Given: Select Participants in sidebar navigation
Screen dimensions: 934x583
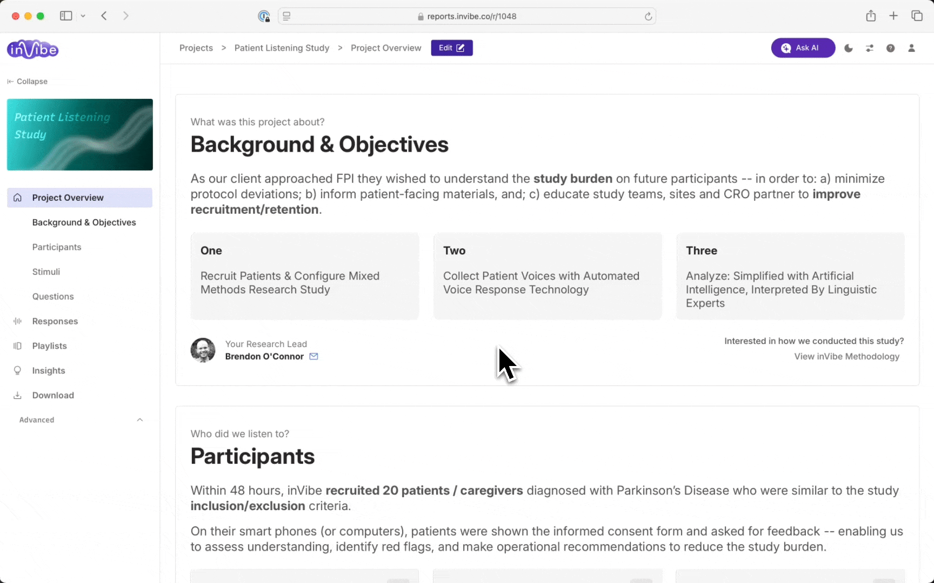Looking at the screenshot, I should pos(56,247).
